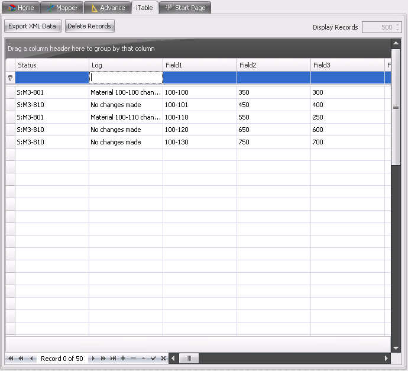Sort by the Field2 column header
The width and height of the screenshot is (408, 371).
click(x=274, y=65)
